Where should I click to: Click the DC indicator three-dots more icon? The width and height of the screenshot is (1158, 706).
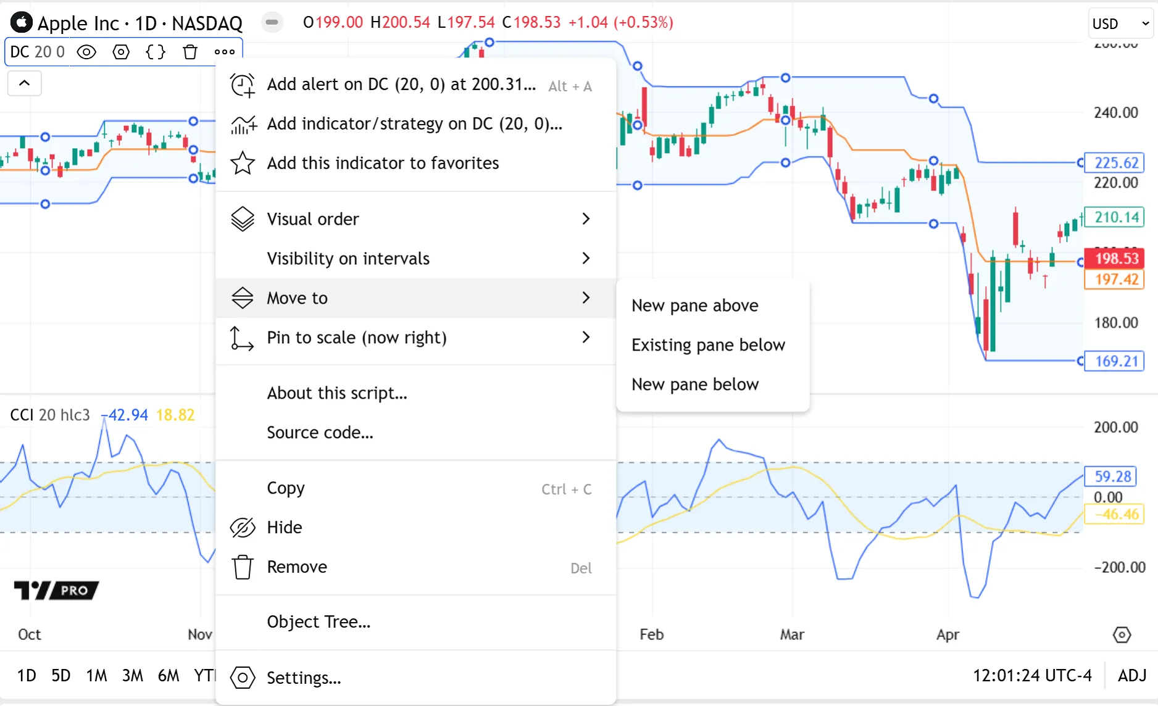pos(224,52)
